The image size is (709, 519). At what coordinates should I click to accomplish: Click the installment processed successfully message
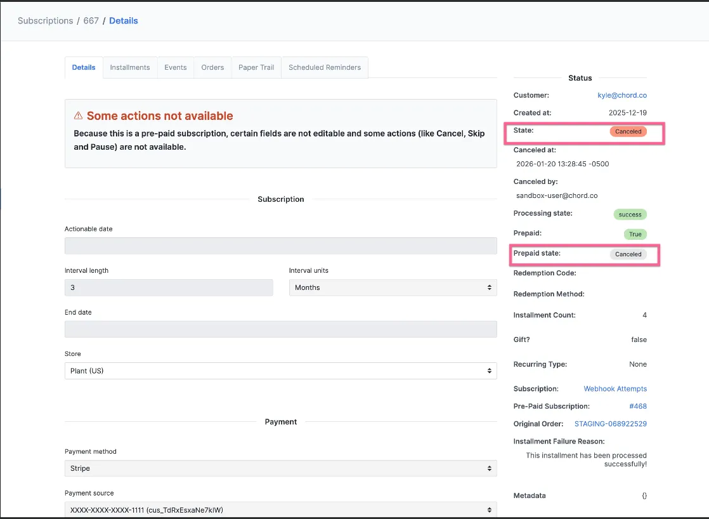click(587, 460)
